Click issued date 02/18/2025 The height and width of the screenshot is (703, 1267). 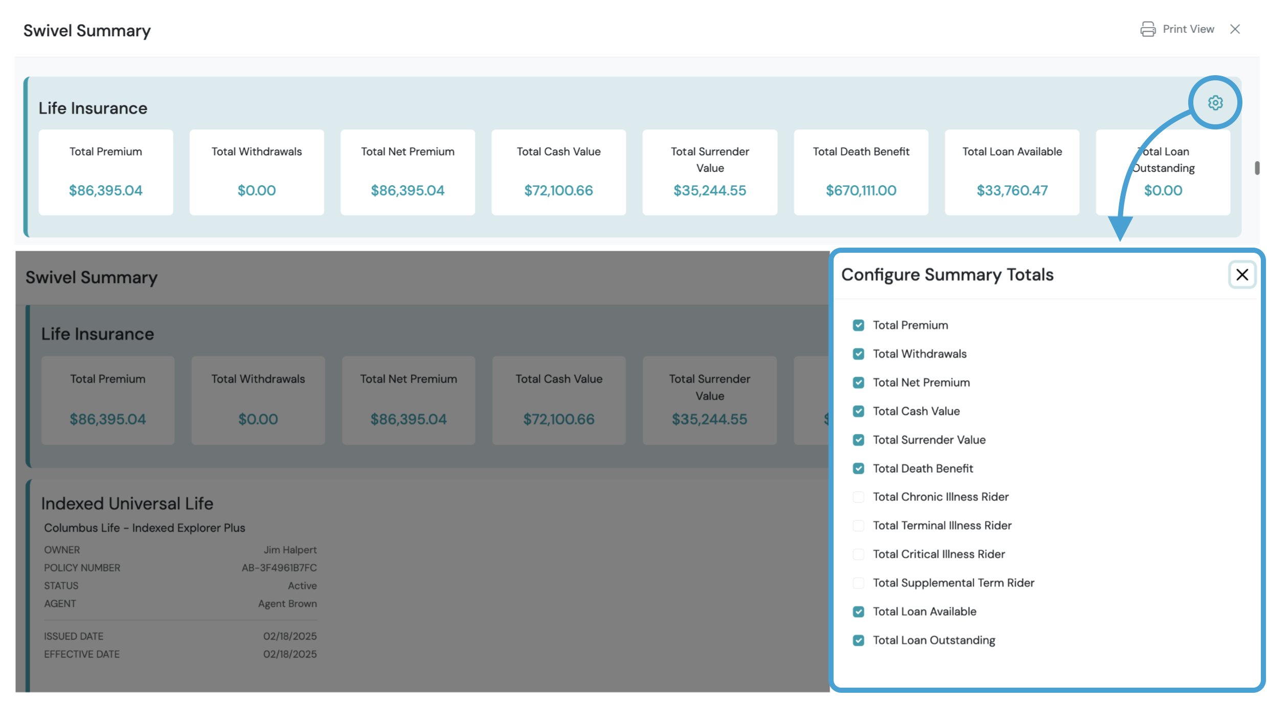pyautogui.click(x=290, y=636)
